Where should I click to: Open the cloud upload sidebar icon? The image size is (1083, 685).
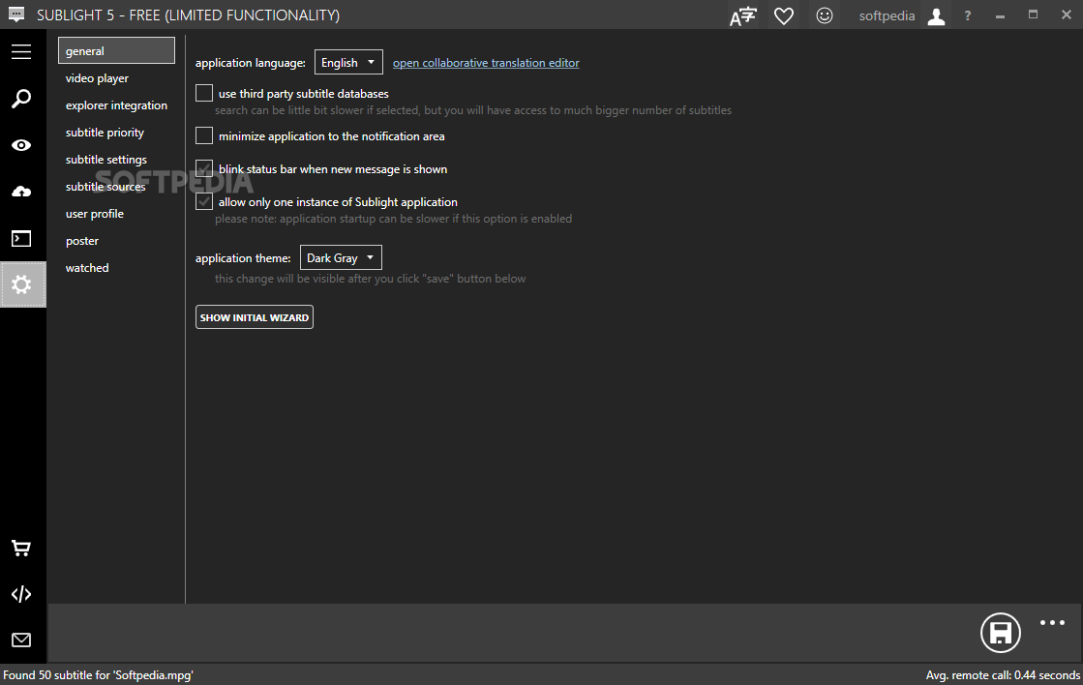21,192
